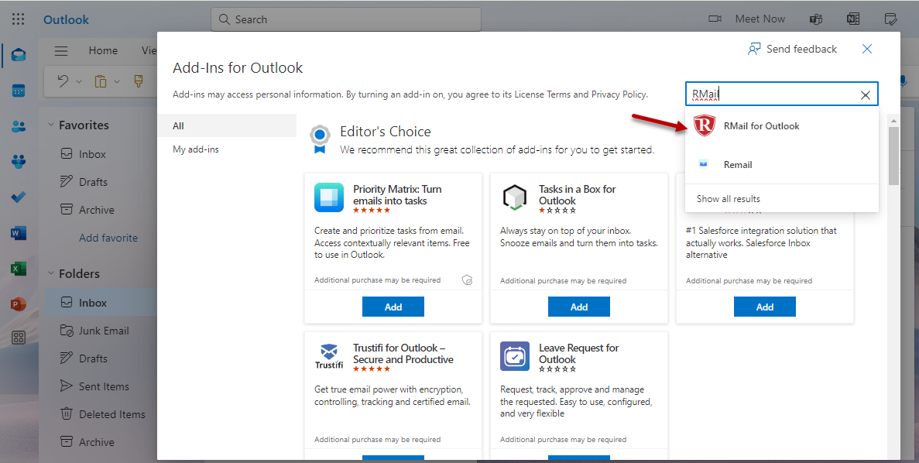
Task: Switch to My add-ins category
Action: [x=195, y=149]
